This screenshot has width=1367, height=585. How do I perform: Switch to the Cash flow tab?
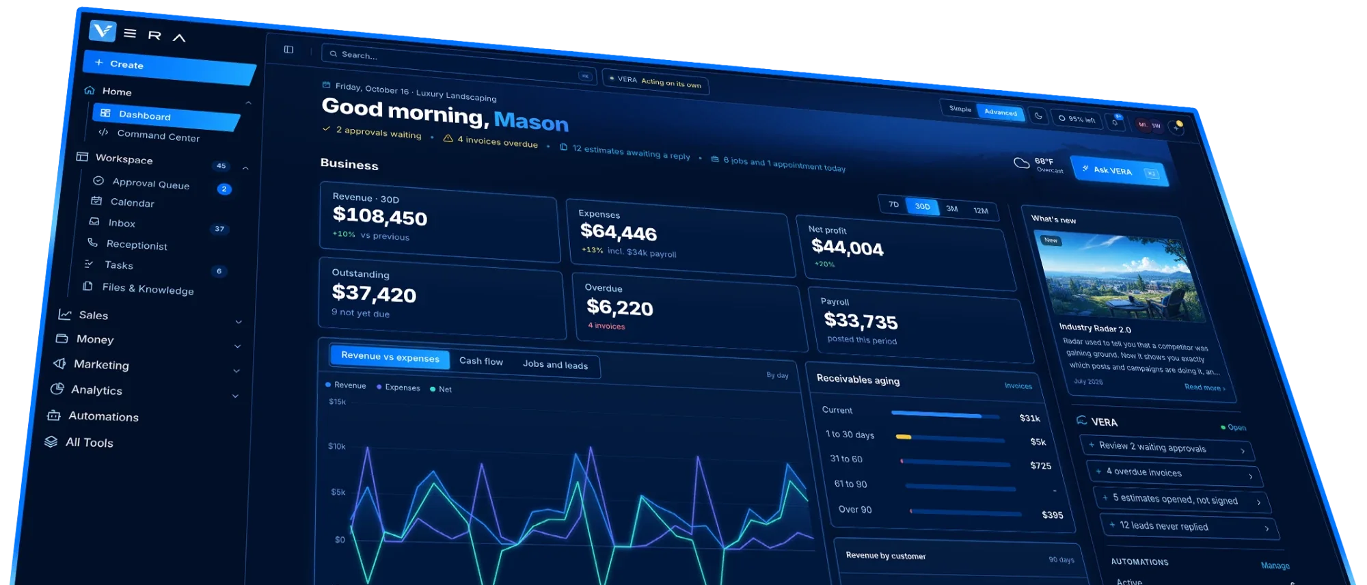(481, 361)
